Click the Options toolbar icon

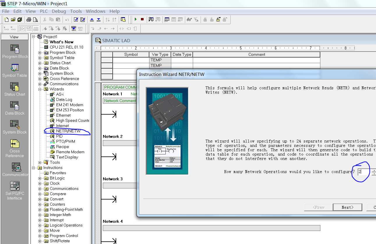pyautogui.click(x=123, y=19)
